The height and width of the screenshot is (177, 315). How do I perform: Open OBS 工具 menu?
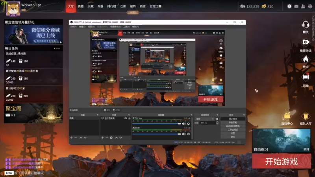(x=126, y=27)
